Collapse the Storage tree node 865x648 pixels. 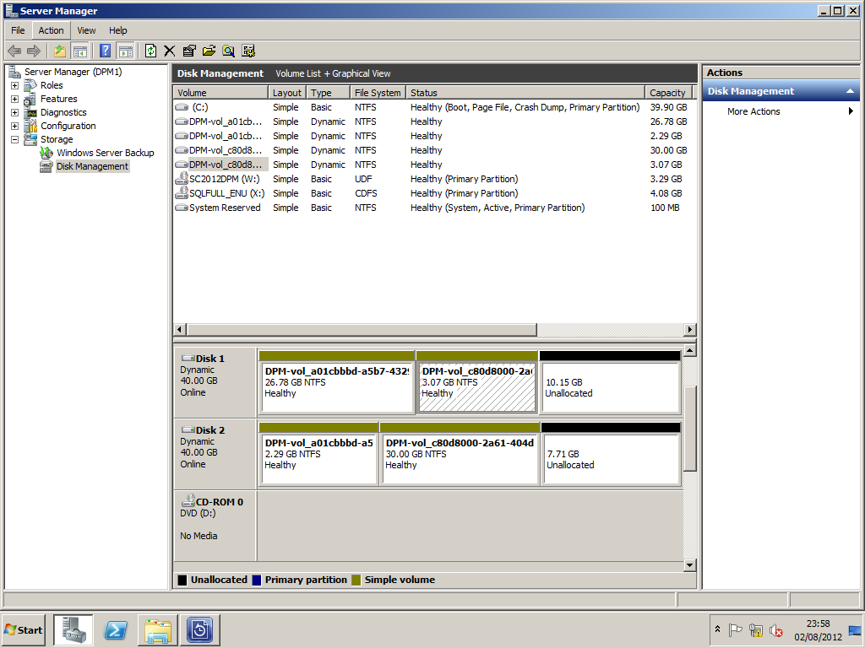[x=15, y=139]
